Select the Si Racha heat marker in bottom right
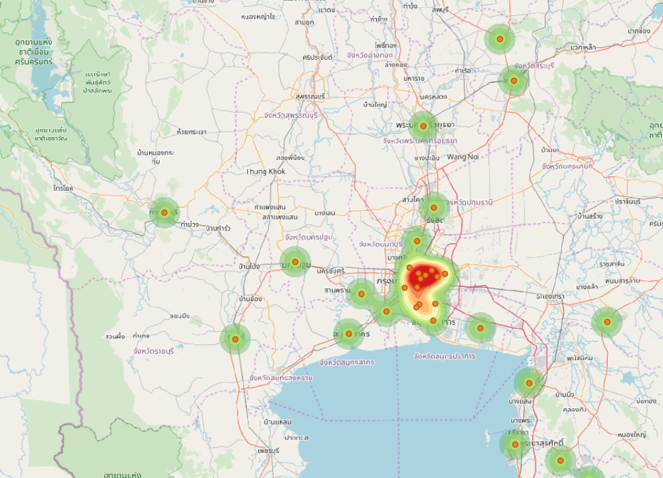Viewport: 663px width, 478px height. pyautogui.click(x=515, y=444)
